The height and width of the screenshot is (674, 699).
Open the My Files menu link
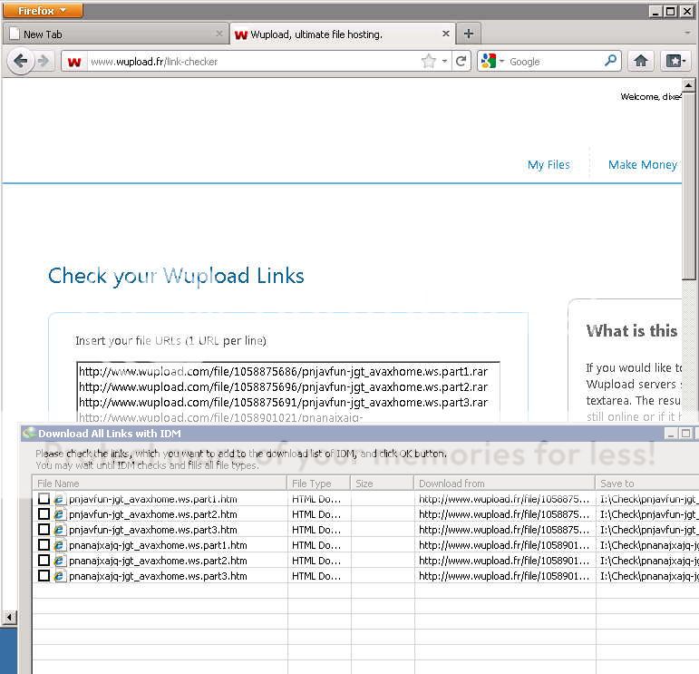[549, 164]
